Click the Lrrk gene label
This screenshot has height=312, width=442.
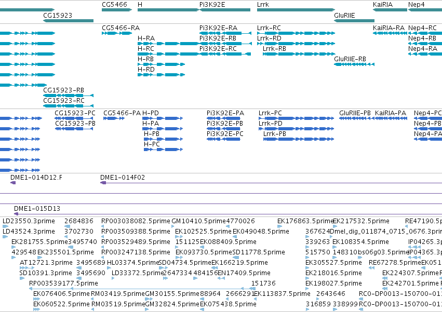[263, 5]
